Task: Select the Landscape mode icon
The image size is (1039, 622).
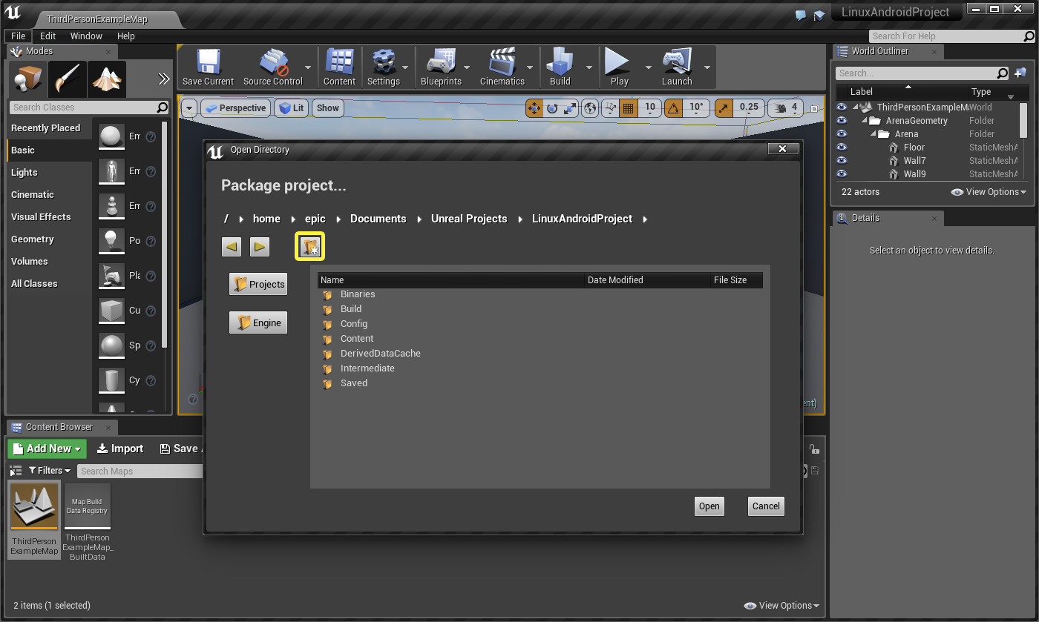Action: pyautogui.click(x=107, y=79)
